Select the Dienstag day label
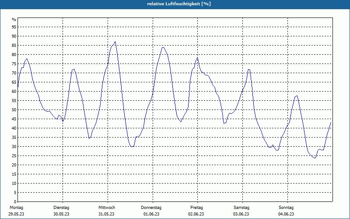 point(61,208)
